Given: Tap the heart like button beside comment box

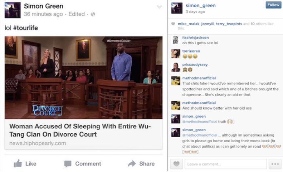Looking at the screenshot, I should [176, 164].
